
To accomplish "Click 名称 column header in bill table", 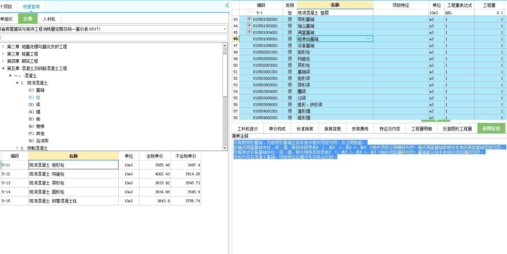I will (x=335, y=5).
